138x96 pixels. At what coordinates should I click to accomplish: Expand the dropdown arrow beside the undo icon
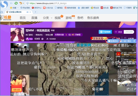(23, 3)
